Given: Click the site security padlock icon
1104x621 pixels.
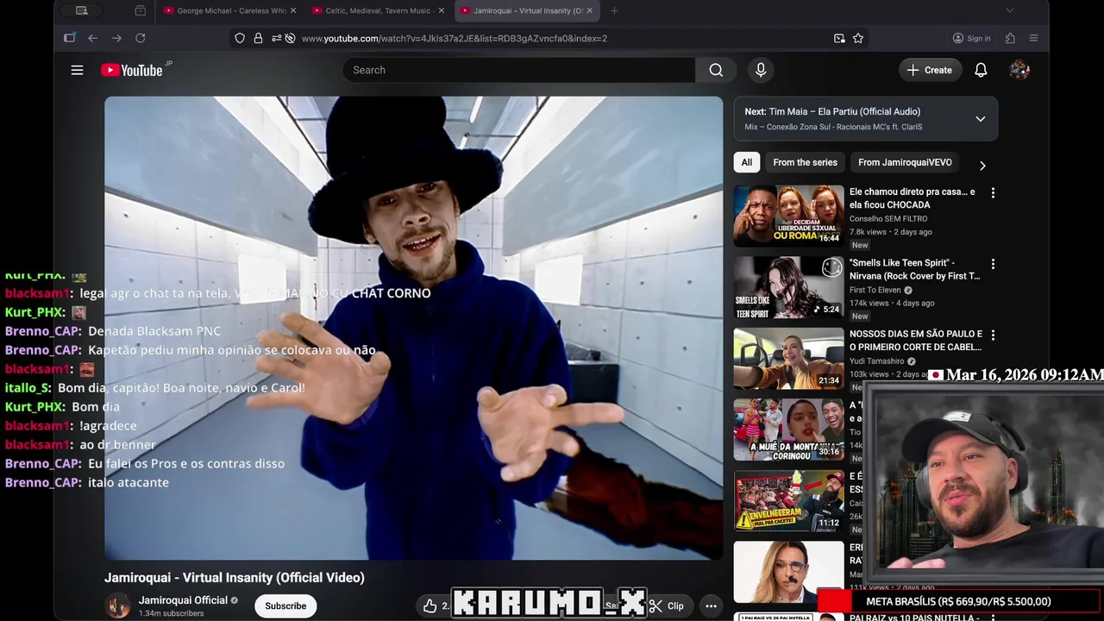Looking at the screenshot, I should pyautogui.click(x=258, y=38).
